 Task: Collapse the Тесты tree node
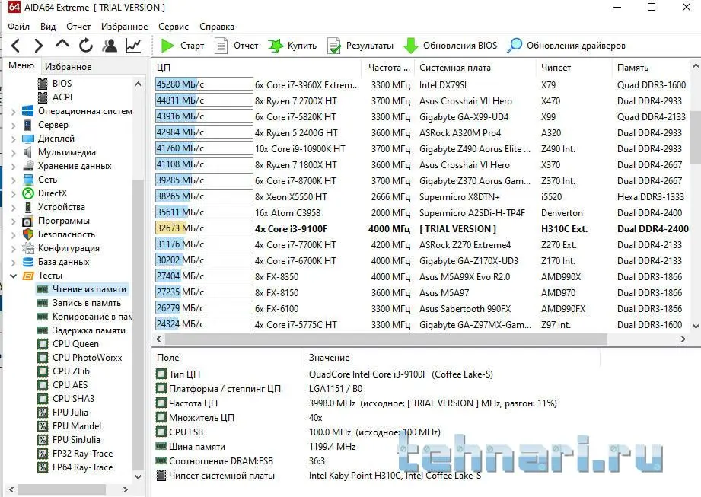tap(14, 276)
